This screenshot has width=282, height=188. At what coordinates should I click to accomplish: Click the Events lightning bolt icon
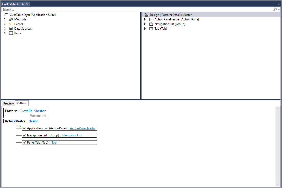point(10,24)
